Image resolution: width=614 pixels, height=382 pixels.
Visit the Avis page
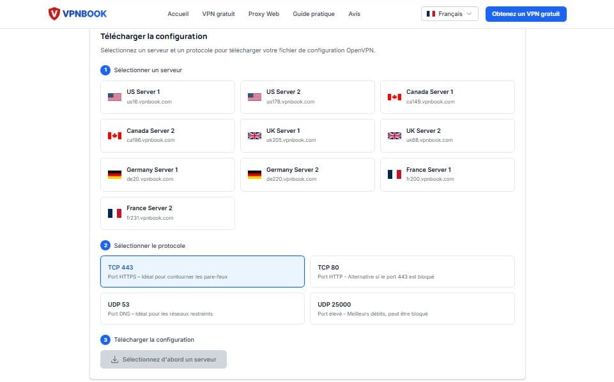click(x=355, y=13)
